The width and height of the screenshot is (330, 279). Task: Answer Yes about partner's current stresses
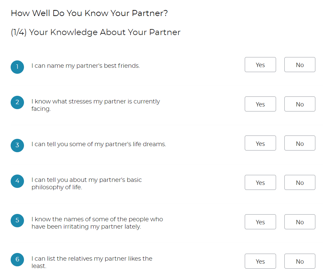260,104
